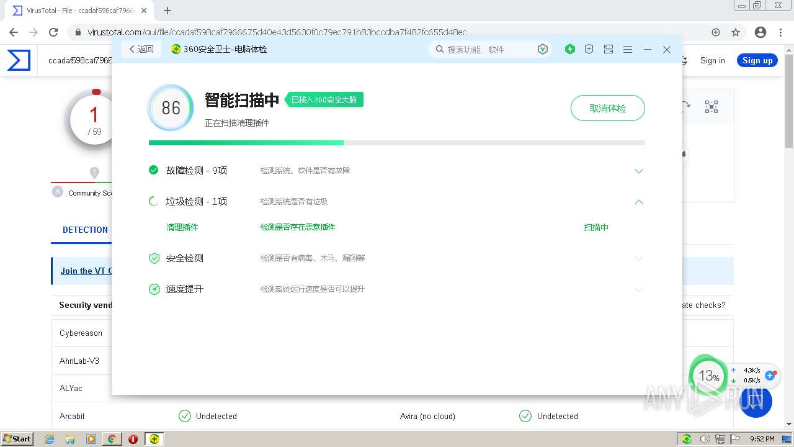Click the Sign in link on VirusTotal

pos(712,60)
